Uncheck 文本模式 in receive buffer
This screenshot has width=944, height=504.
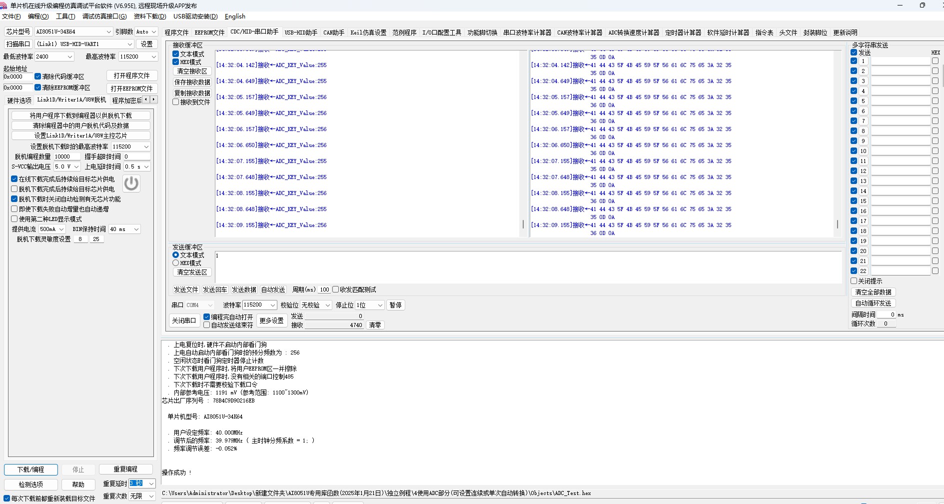tap(176, 54)
